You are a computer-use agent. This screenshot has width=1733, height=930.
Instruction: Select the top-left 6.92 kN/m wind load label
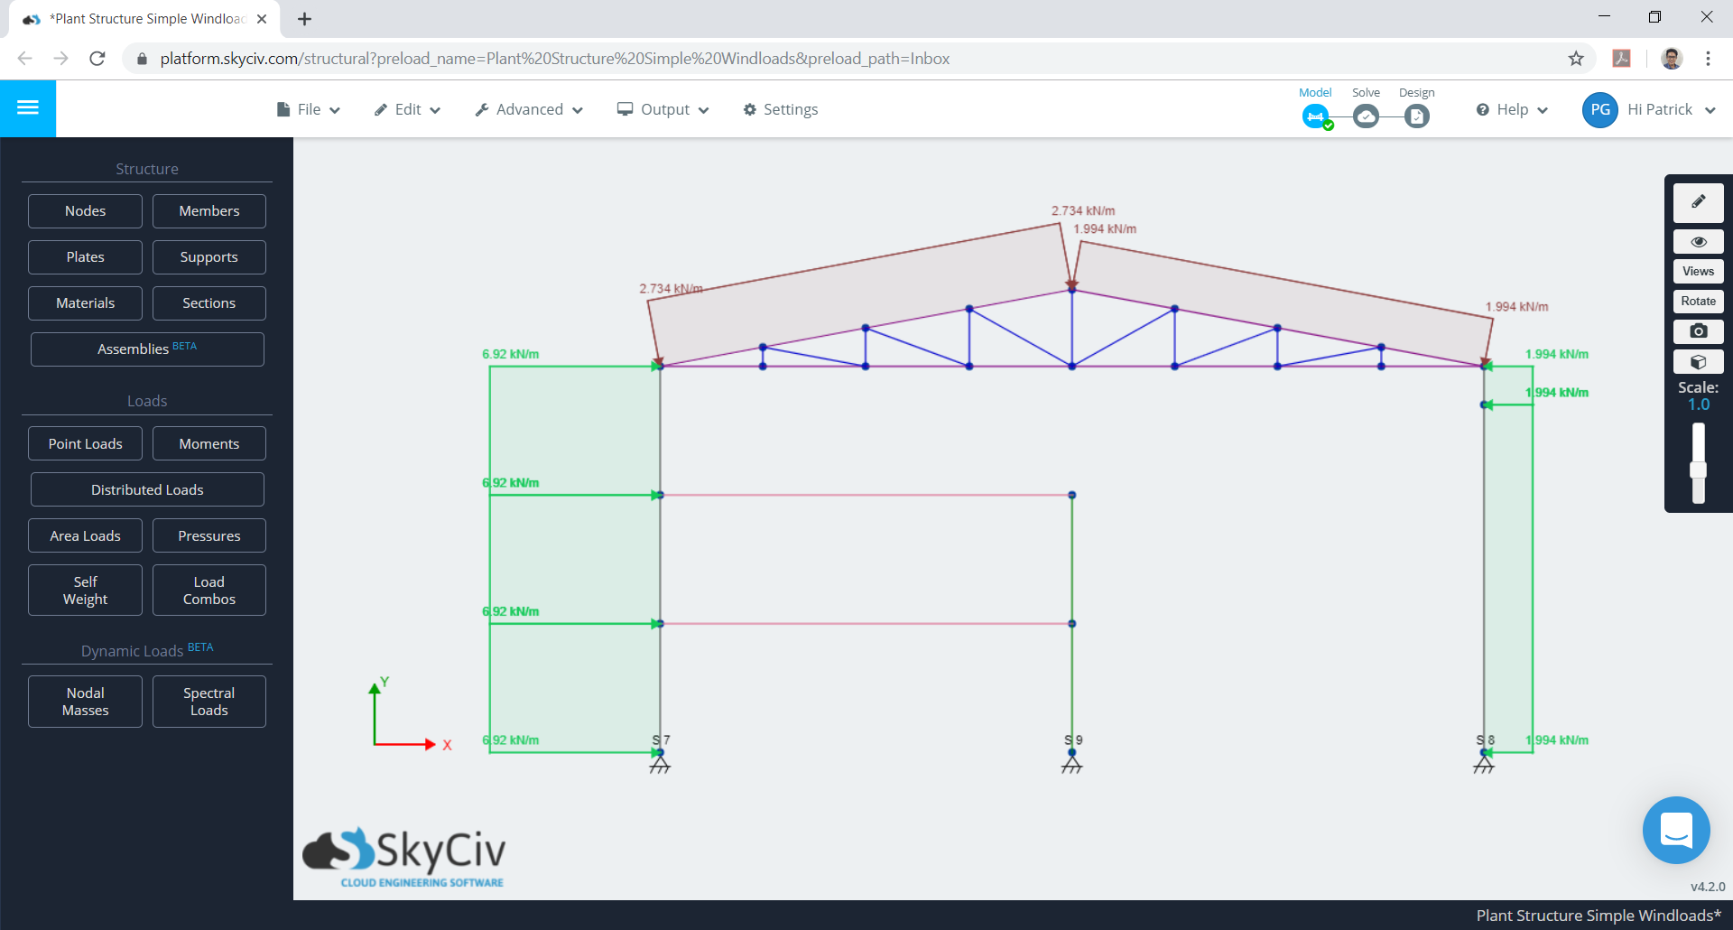pyautogui.click(x=510, y=354)
